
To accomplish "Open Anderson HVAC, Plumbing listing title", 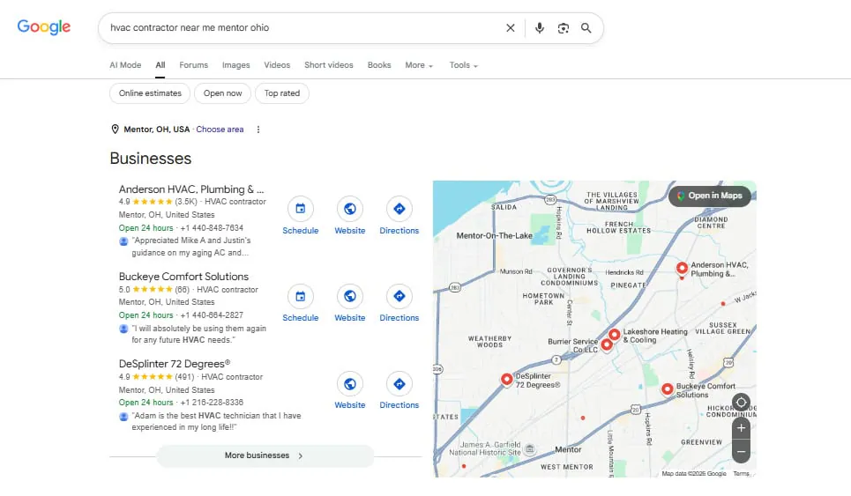I will 191,189.
